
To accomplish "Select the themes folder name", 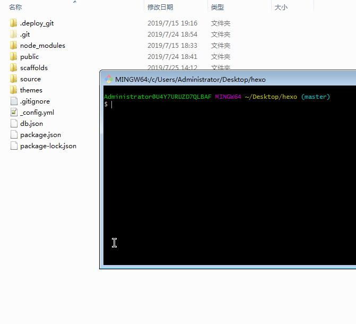I will point(31,90).
